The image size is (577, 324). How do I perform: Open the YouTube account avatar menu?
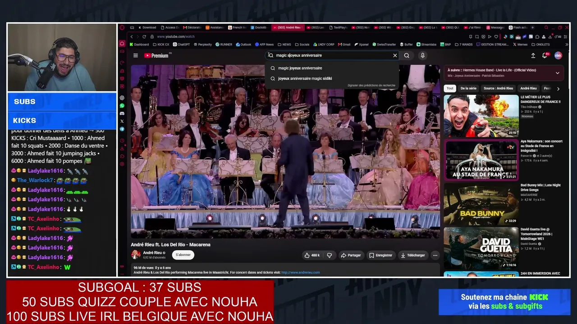[x=558, y=55]
